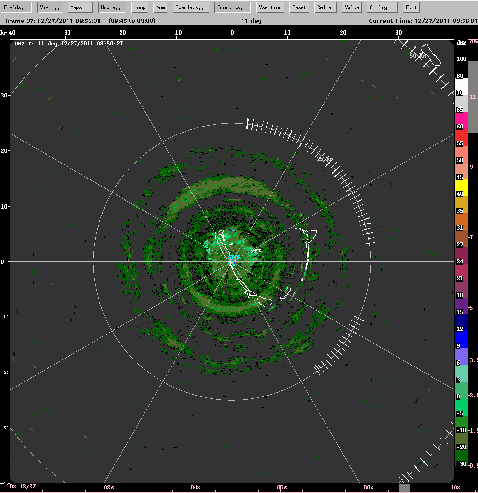Image resolution: width=478 pixels, height=493 pixels.
Task: Select the 7 degree elevation tick
Action: 471,238
